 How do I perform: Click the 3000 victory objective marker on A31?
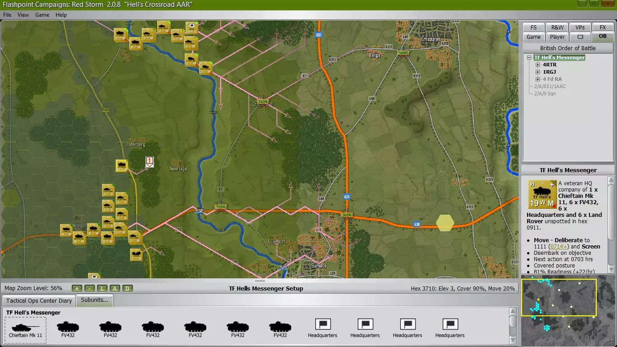click(347, 215)
